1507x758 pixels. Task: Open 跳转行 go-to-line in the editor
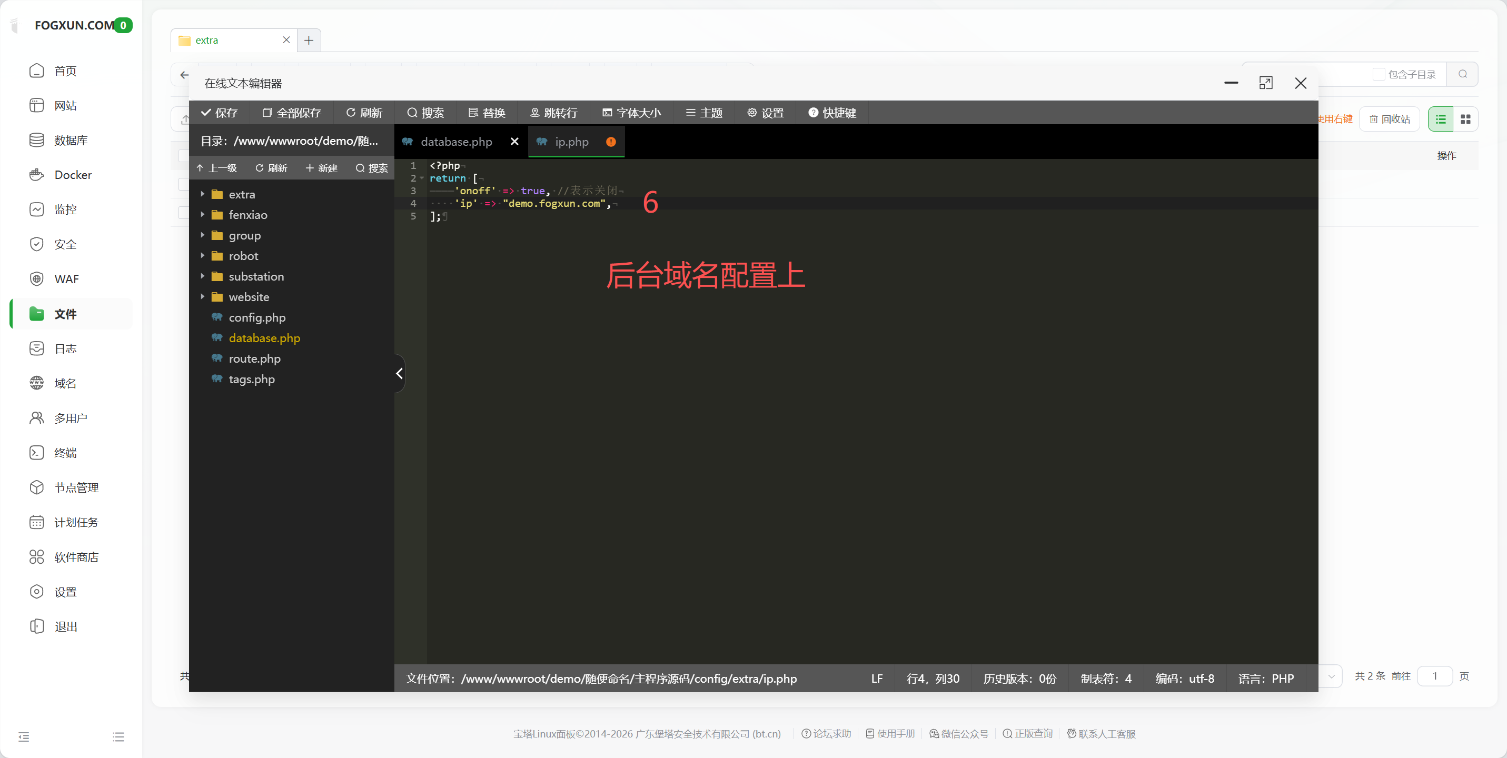(553, 112)
